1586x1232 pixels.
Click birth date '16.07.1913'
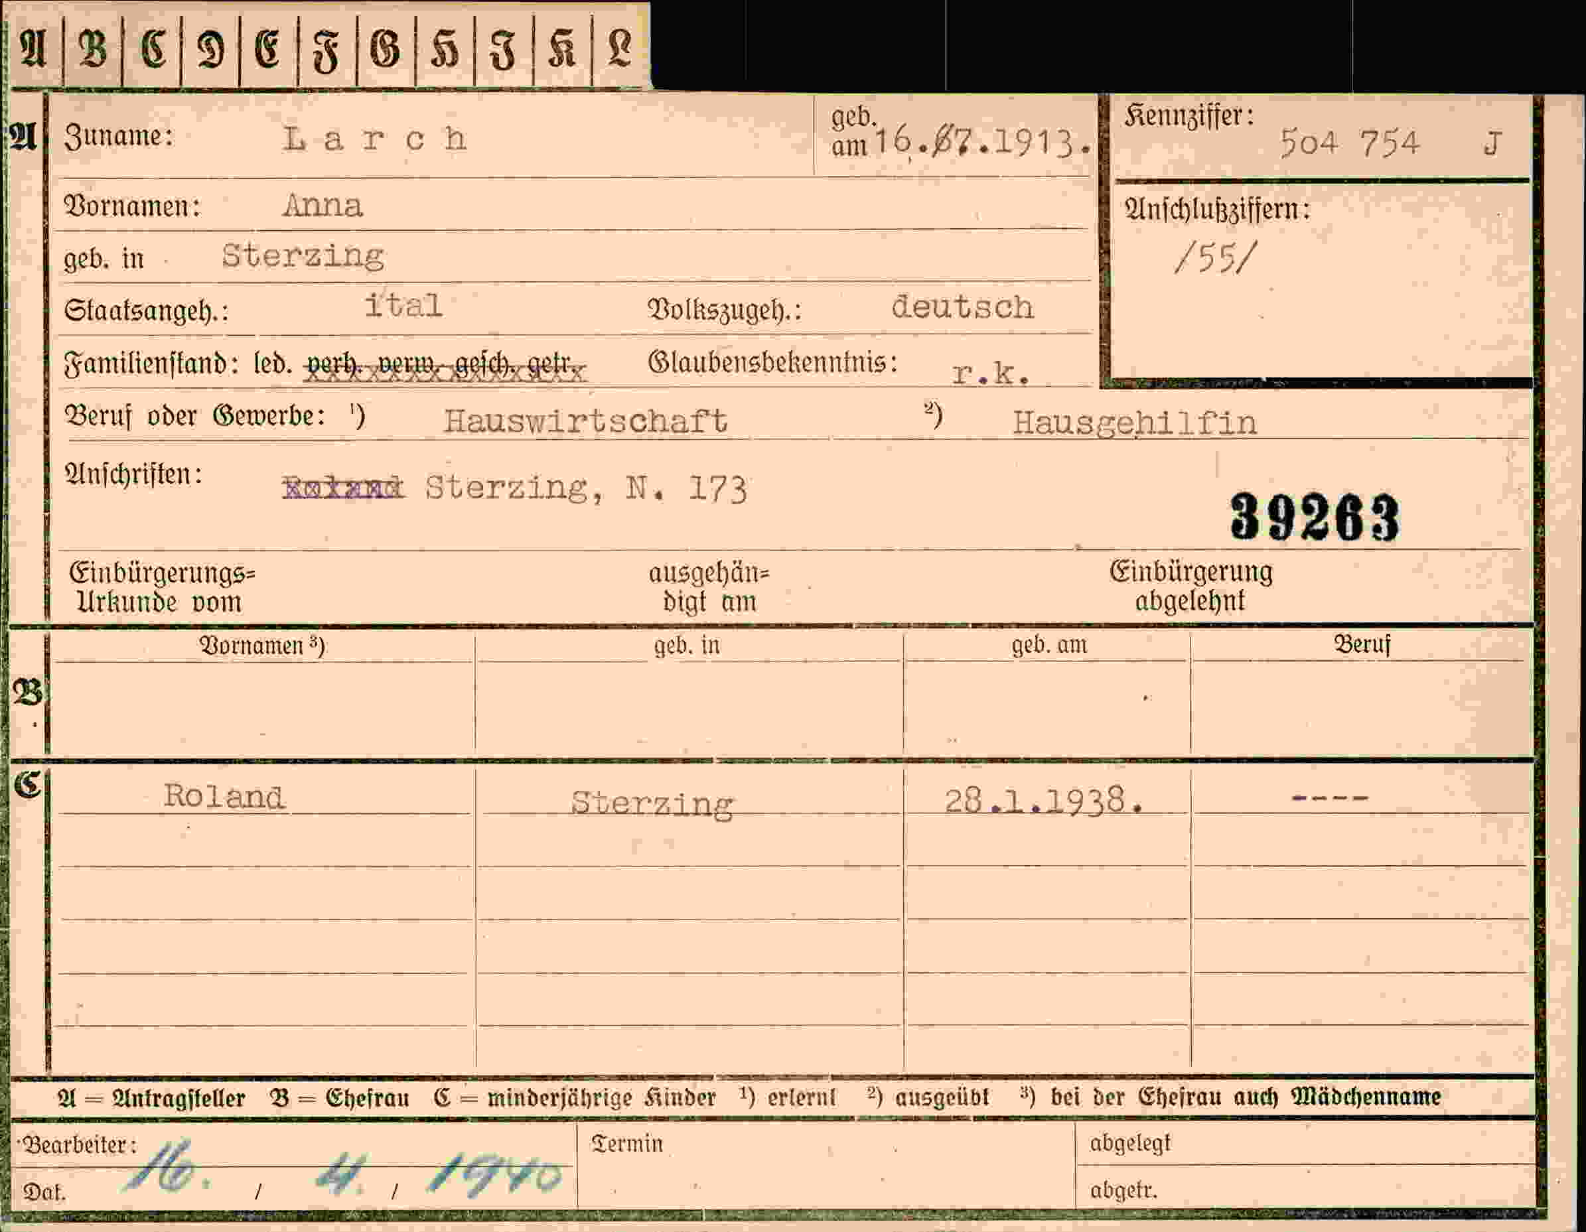[x=983, y=141]
